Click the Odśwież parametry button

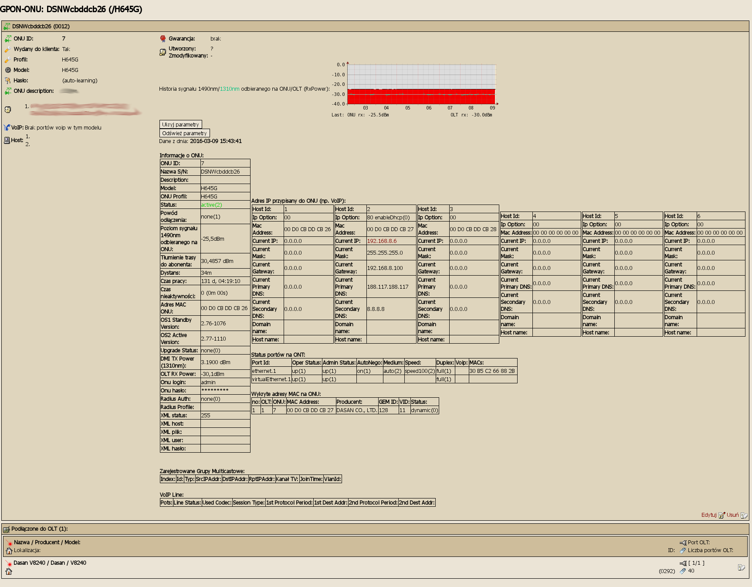click(185, 133)
